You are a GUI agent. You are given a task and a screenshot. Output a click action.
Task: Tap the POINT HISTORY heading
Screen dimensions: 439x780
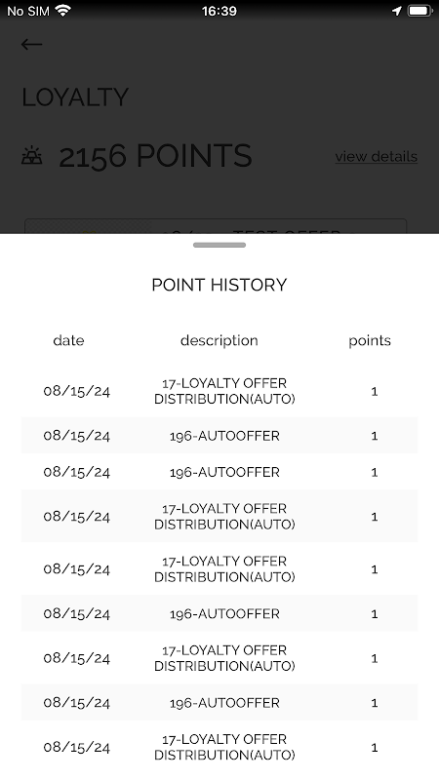click(219, 285)
